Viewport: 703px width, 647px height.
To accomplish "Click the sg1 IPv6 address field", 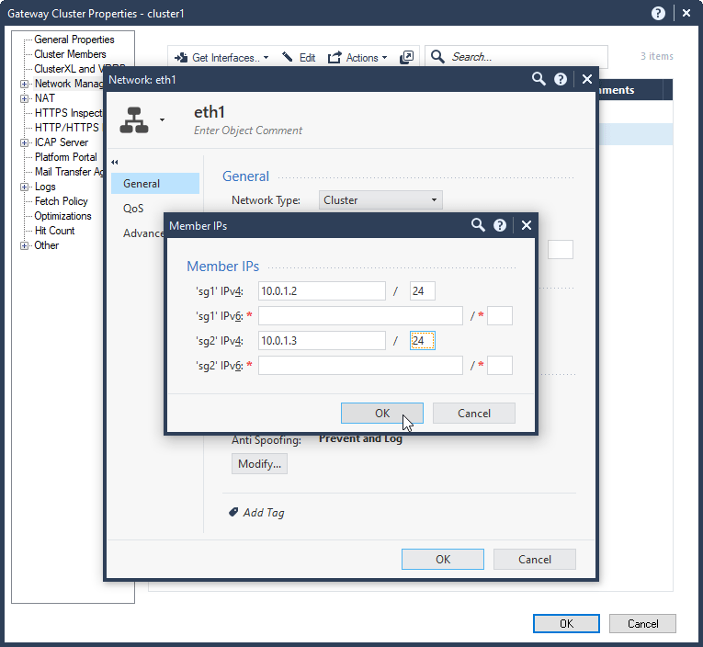I will (360, 315).
